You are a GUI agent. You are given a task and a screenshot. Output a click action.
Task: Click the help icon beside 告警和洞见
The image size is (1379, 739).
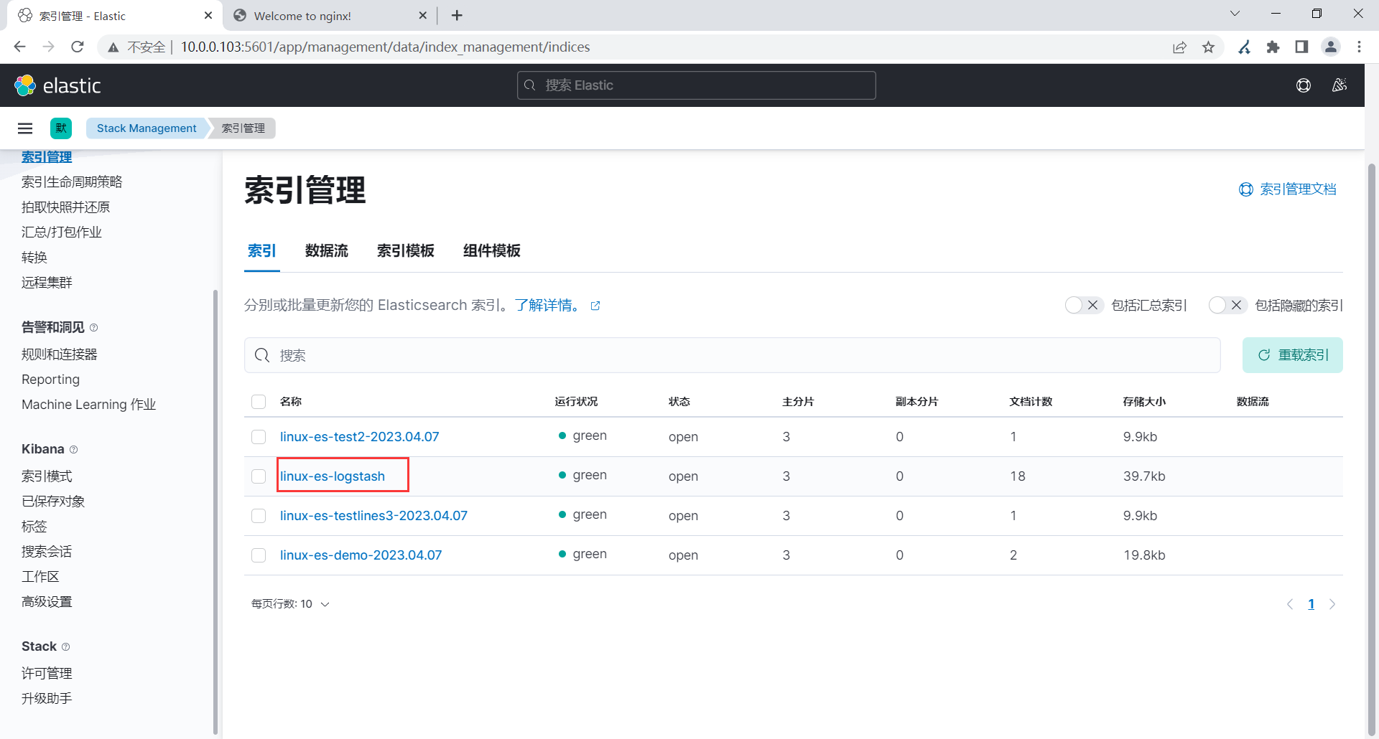94,328
